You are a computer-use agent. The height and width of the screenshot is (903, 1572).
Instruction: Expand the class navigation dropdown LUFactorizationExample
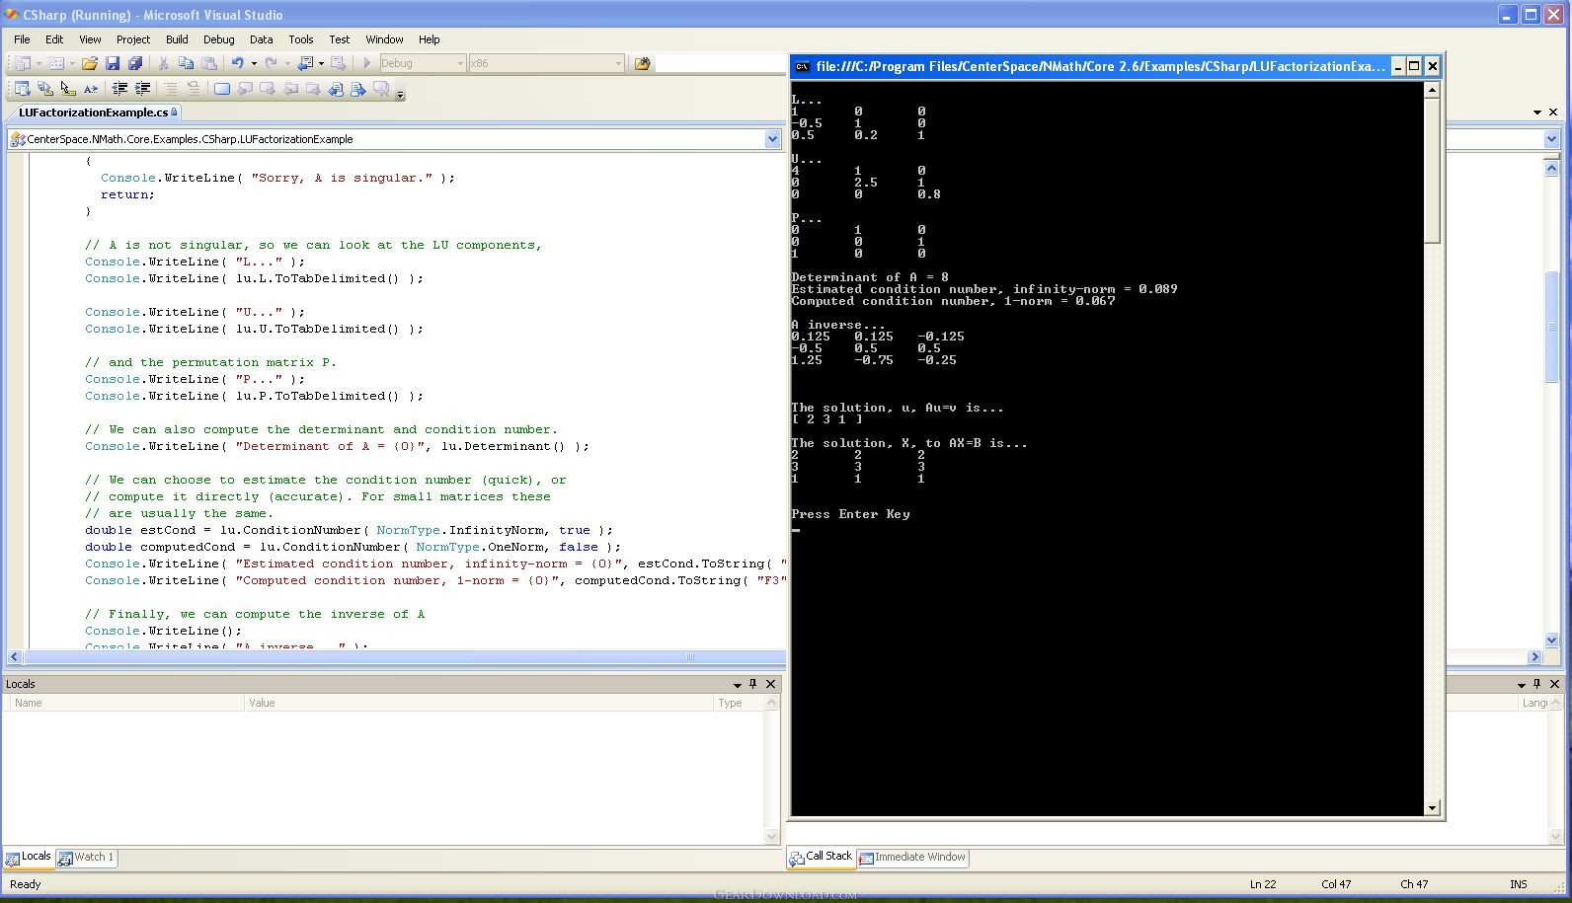click(772, 139)
